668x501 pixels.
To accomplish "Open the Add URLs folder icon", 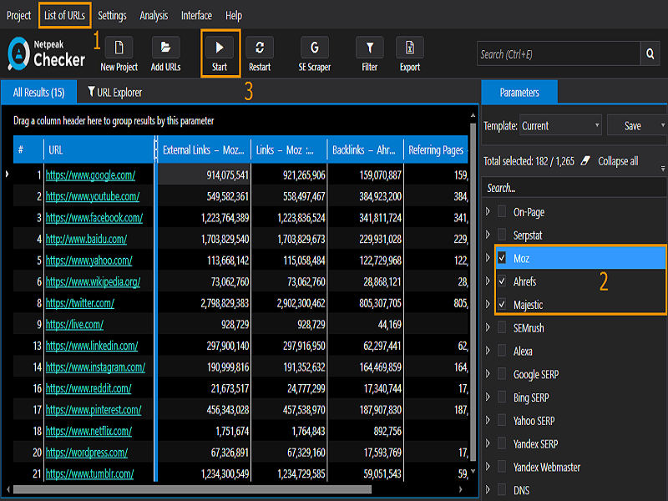I will [165, 48].
